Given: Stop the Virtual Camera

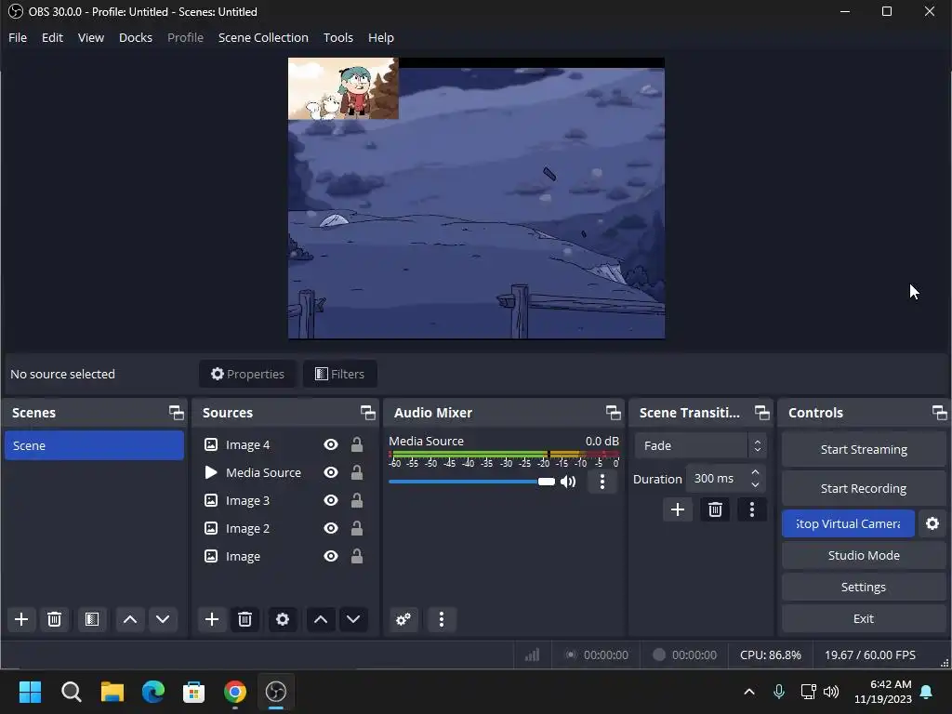Looking at the screenshot, I should [x=848, y=523].
